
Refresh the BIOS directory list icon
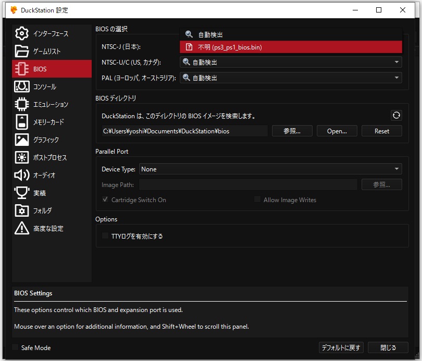[396, 116]
